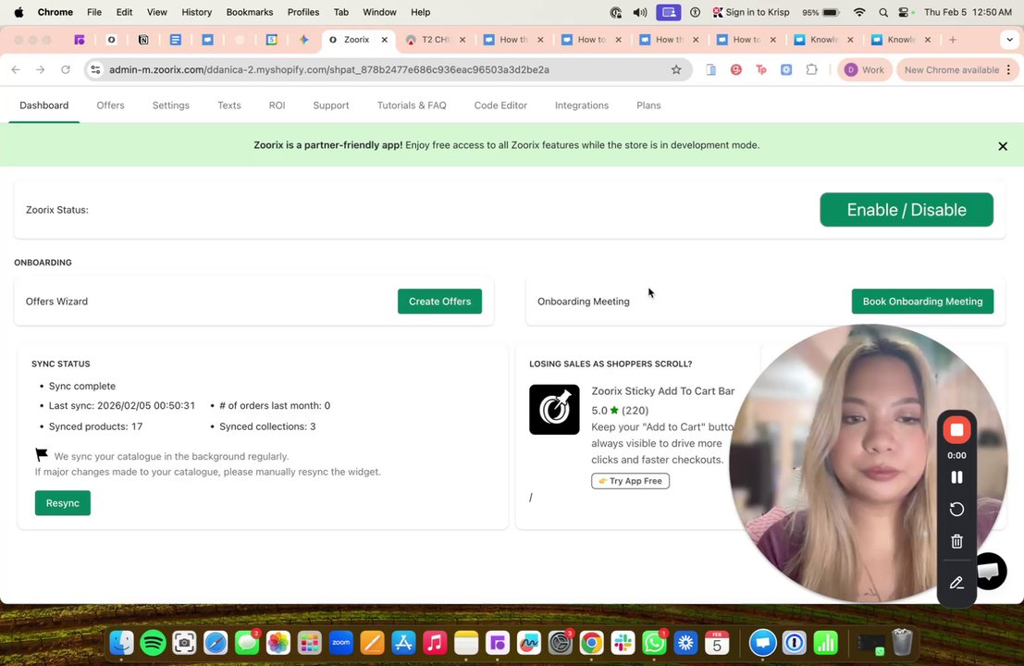Screen dimensions: 1024x666
Task: Open Messages app from the dock
Action: 247,643
